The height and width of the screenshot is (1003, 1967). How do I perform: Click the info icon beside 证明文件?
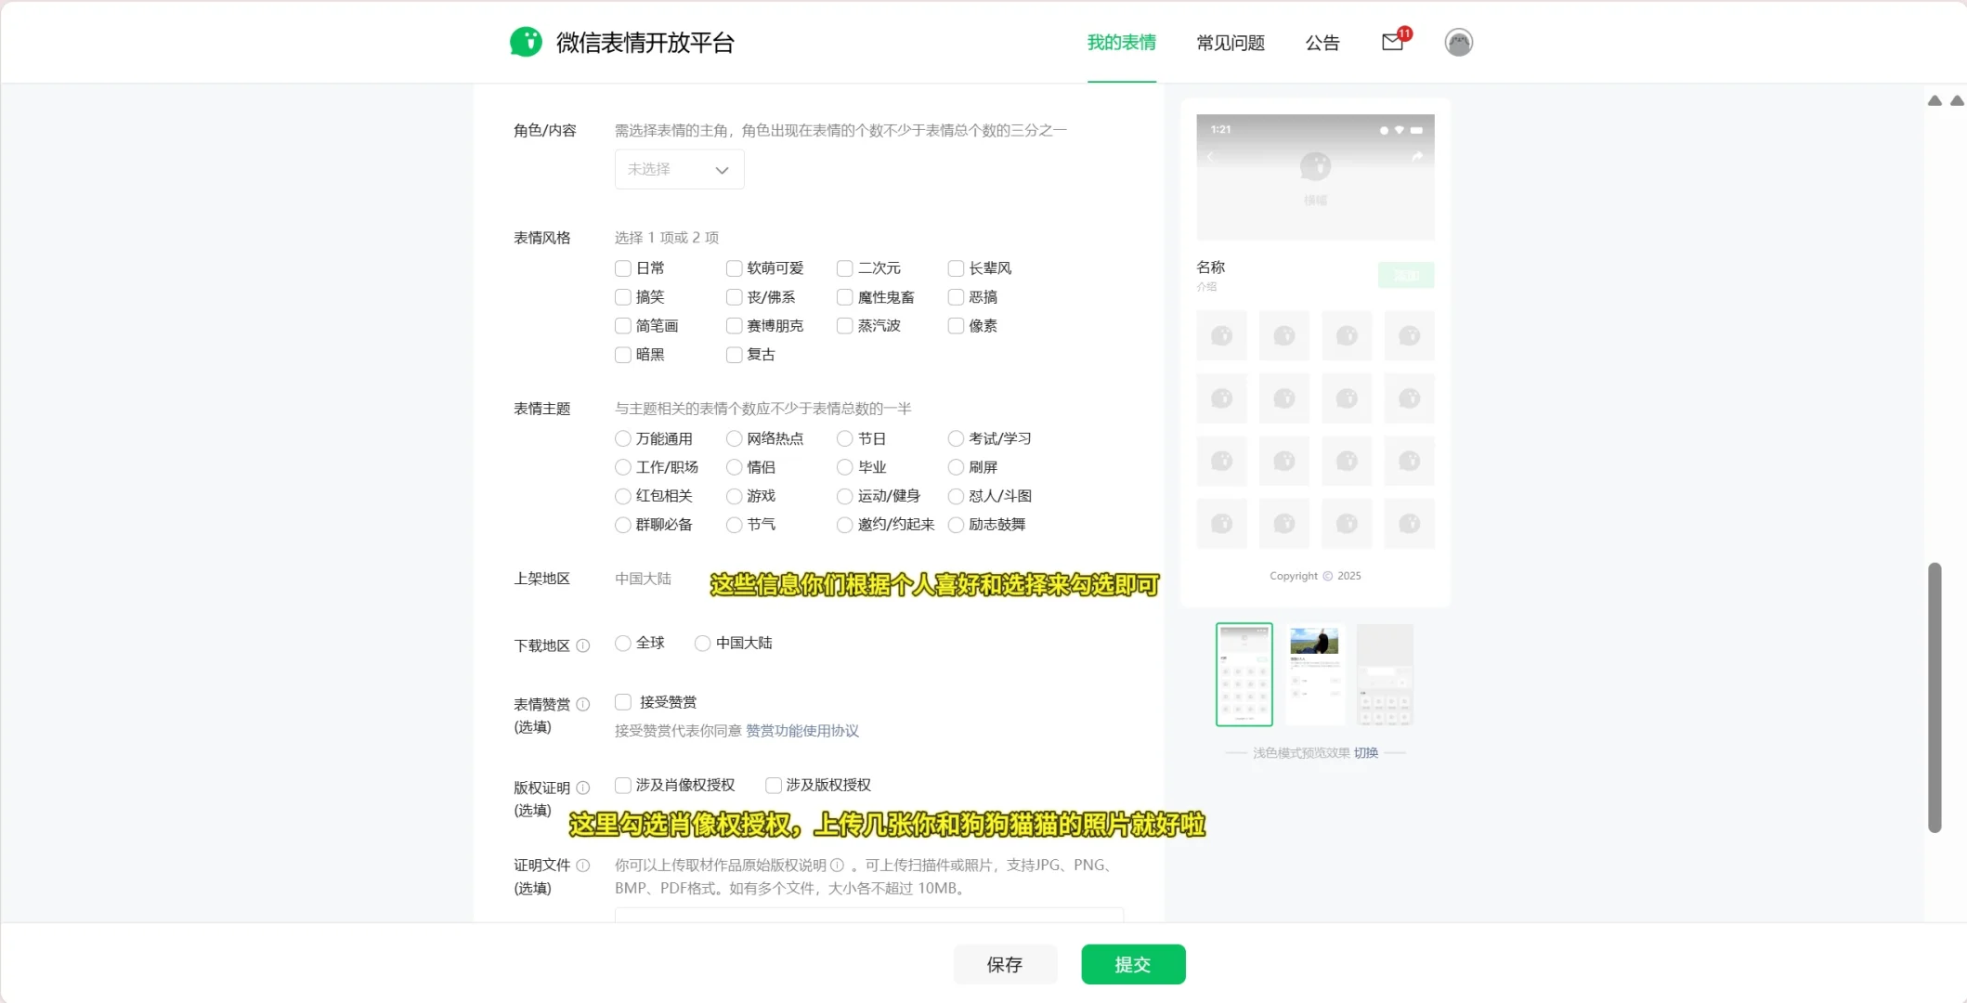click(583, 865)
